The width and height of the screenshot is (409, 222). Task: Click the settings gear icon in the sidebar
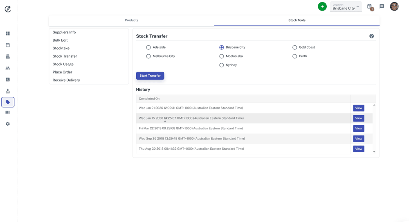pyautogui.click(x=8, y=124)
